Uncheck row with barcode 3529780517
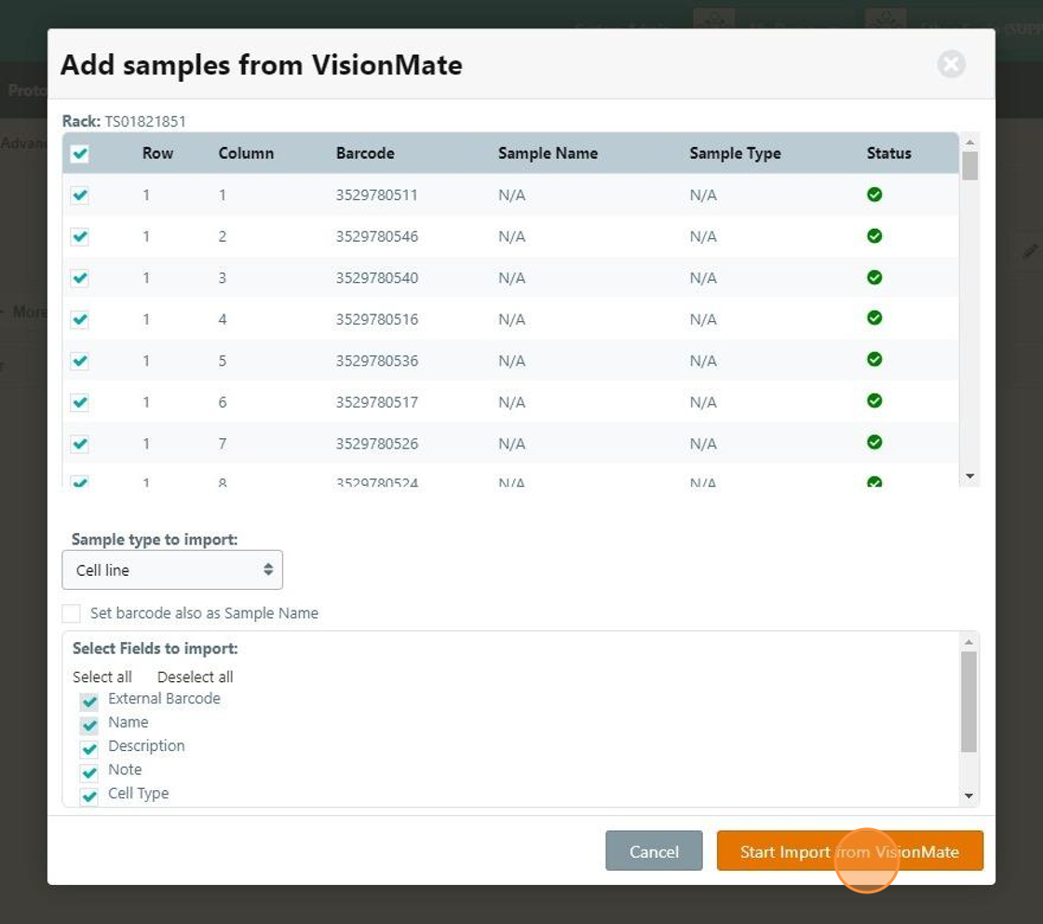Viewport: 1043px width, 924px height. click(x=80, y=402)
